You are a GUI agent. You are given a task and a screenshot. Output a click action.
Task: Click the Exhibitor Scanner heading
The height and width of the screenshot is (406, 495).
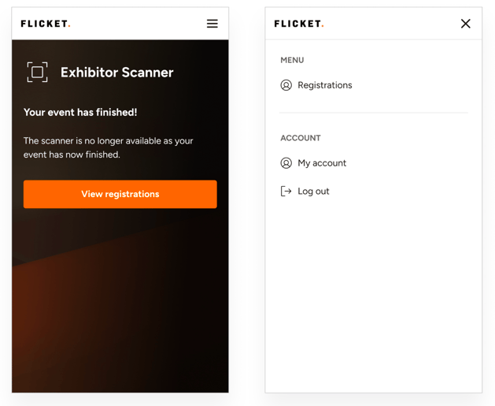point(116,73)
